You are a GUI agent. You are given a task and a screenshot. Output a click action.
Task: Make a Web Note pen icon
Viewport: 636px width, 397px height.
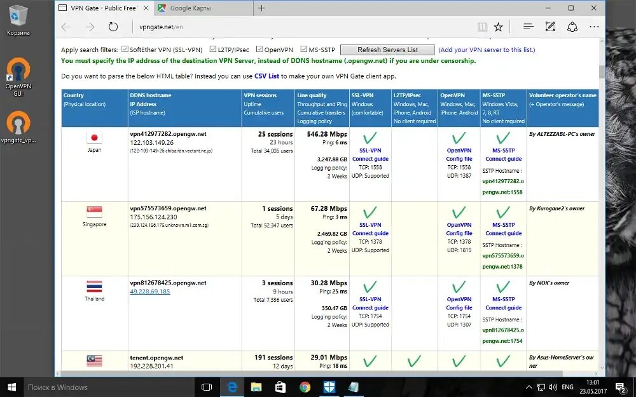tap(550, 27)
